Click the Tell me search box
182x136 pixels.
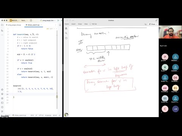[x=93, y=24]
